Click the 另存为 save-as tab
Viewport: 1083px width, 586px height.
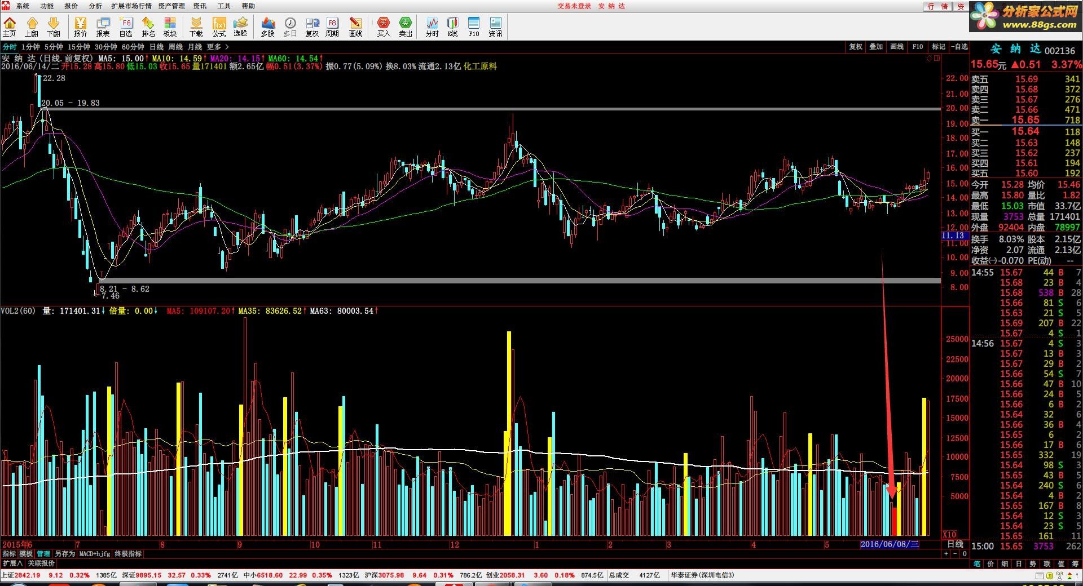(x=65, y=554)
